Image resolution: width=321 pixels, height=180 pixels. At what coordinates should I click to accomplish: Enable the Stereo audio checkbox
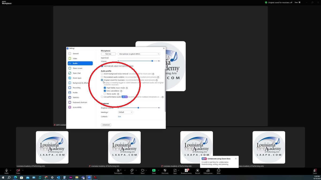pos(105,94)
